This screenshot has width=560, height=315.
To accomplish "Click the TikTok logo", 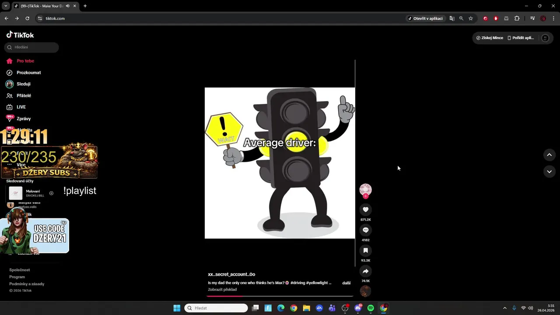I will pyautogui.click(x=20, y=35).
